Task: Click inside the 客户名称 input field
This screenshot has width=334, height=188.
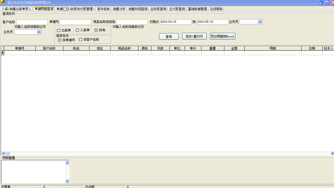Action: pyautogui.click(x=32, y=22)
